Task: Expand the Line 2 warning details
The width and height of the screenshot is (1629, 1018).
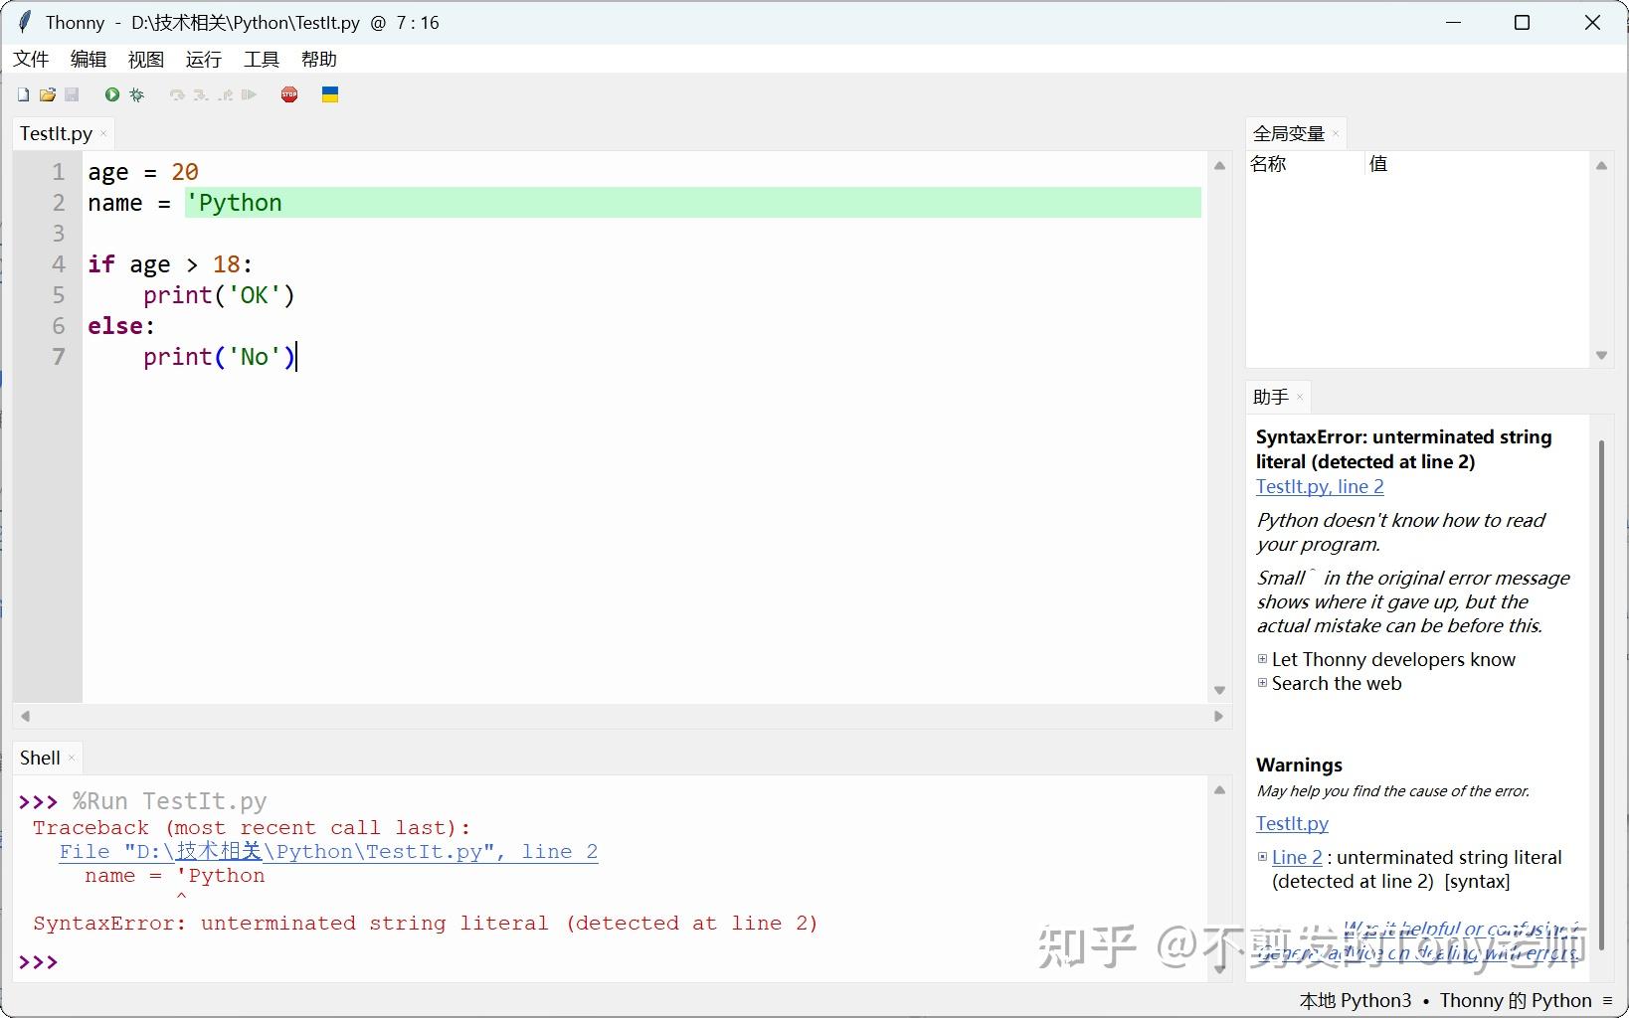Action: 1262,857
